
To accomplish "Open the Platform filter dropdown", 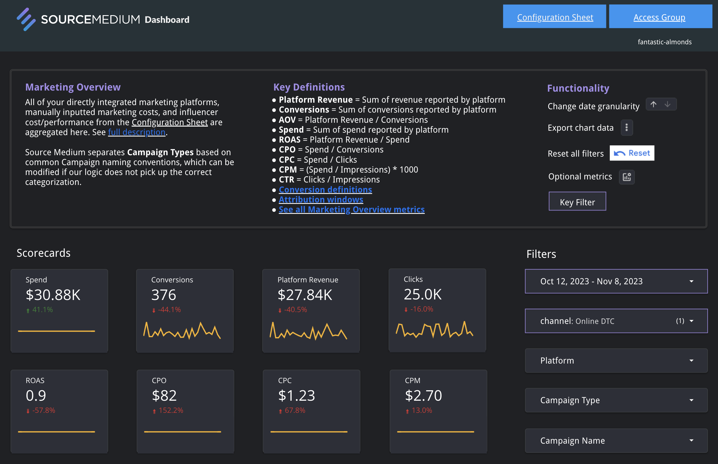I will click(616, 360).
